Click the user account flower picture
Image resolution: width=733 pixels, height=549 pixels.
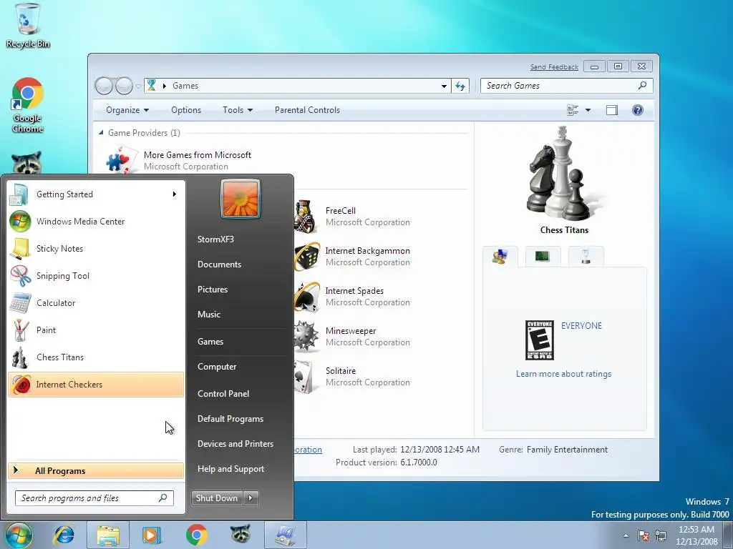click(241, 199)
